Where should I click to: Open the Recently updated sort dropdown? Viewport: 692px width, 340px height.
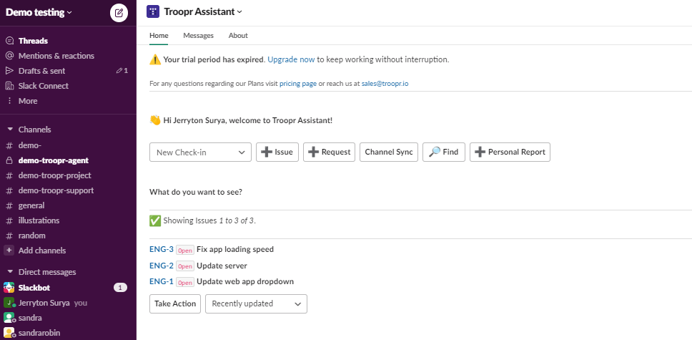[256, 303]
